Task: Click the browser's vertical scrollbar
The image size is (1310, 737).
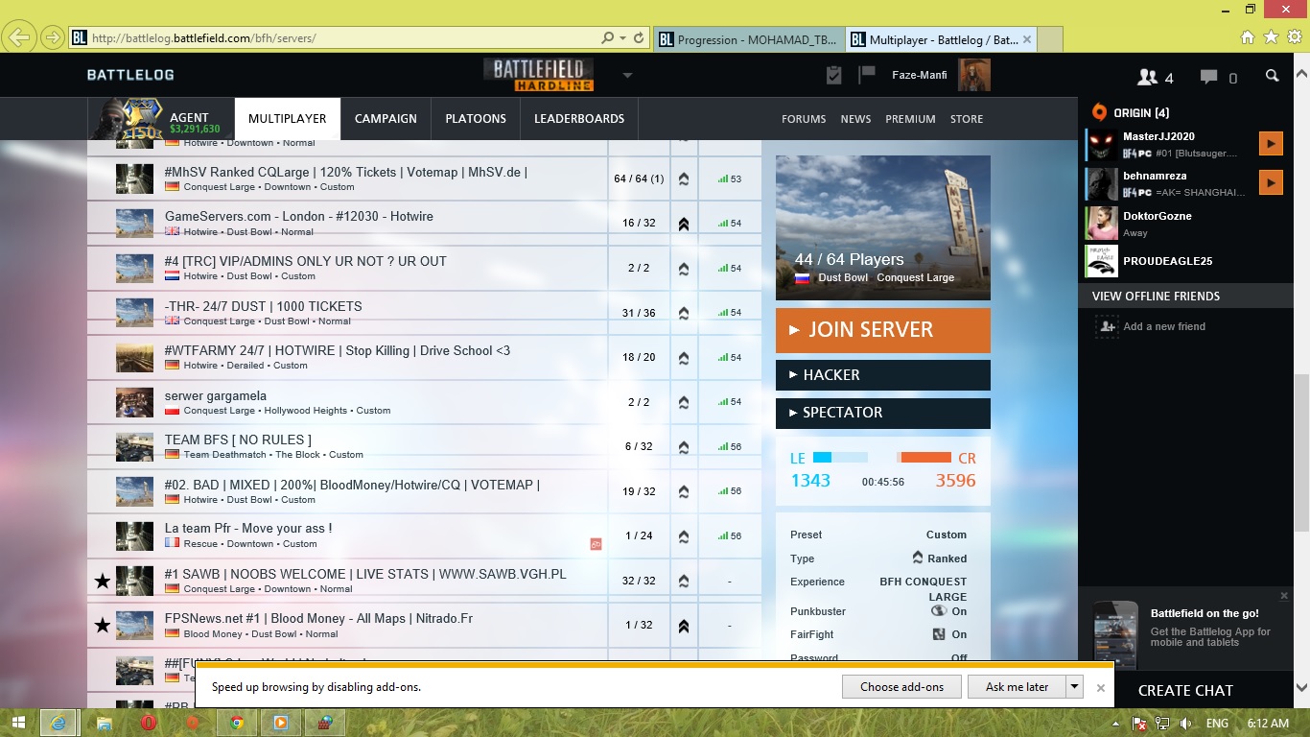Action: 1301,451
